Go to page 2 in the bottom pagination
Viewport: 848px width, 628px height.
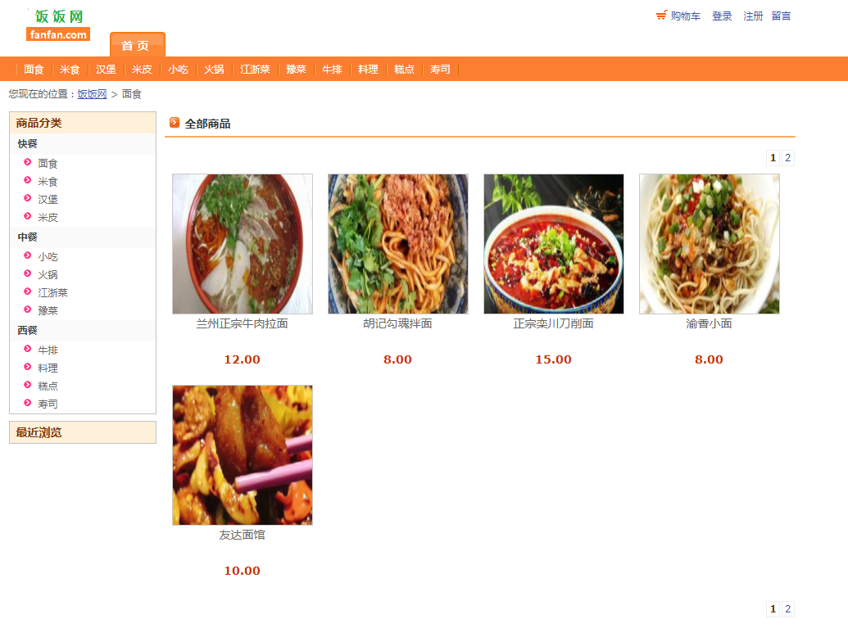(x=788, y=609)
